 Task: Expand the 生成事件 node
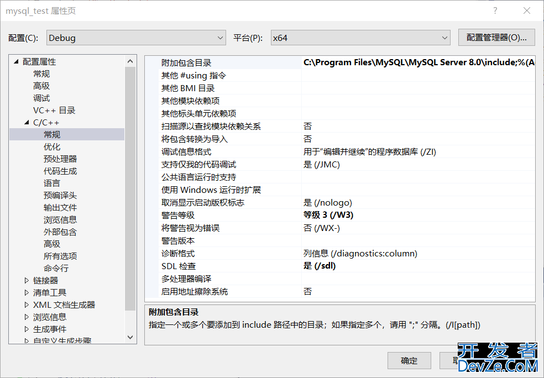(x=27, y=329)
